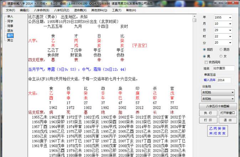Click the 打印 button
This screenshot has height=157, width=240.
click(208, 120)
